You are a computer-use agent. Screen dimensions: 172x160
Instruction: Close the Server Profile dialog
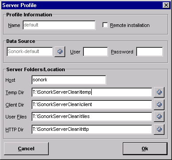pos(166,5)
